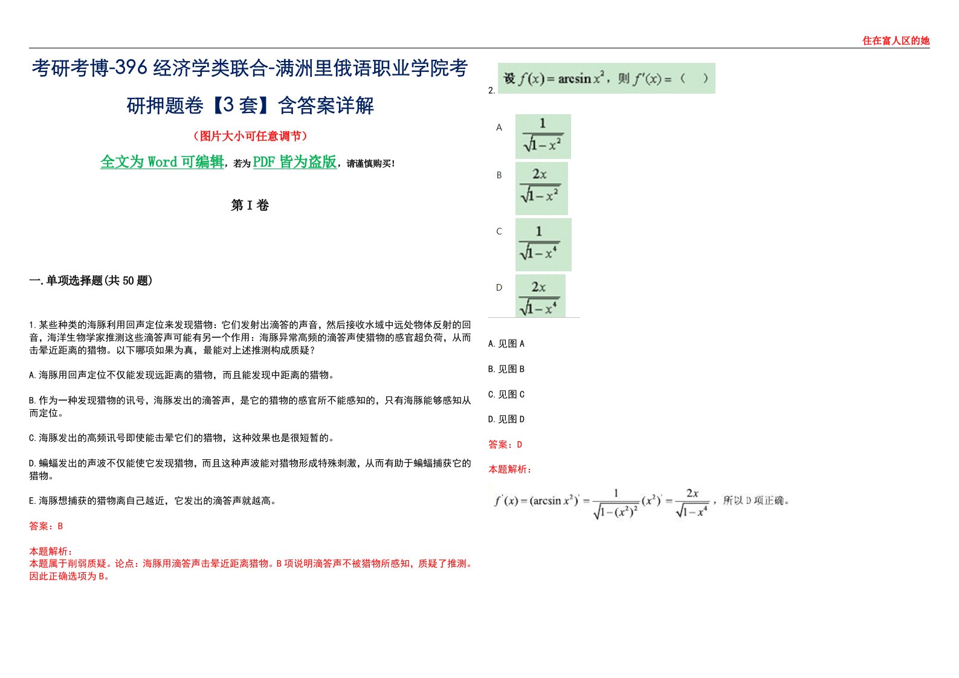
Task: Select answer option 'B.见图B'
Action: point(506,369)
